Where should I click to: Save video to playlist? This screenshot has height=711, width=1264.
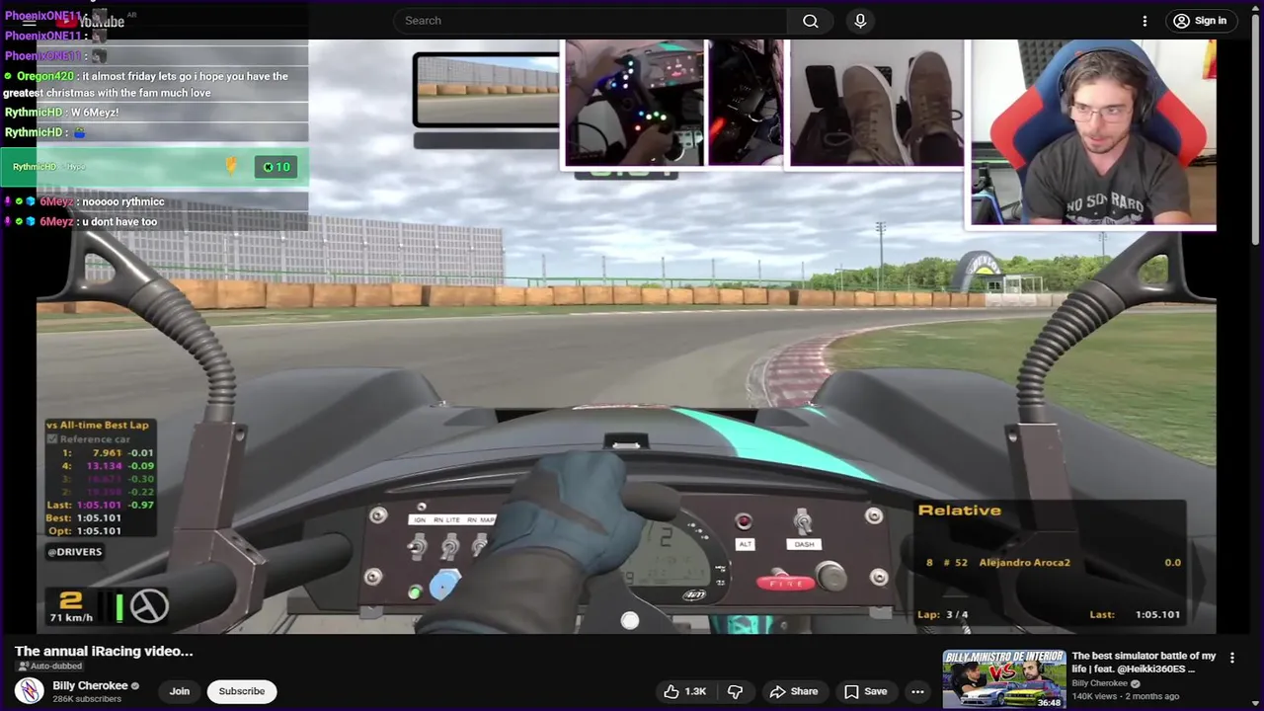click(x=865, y=691)
